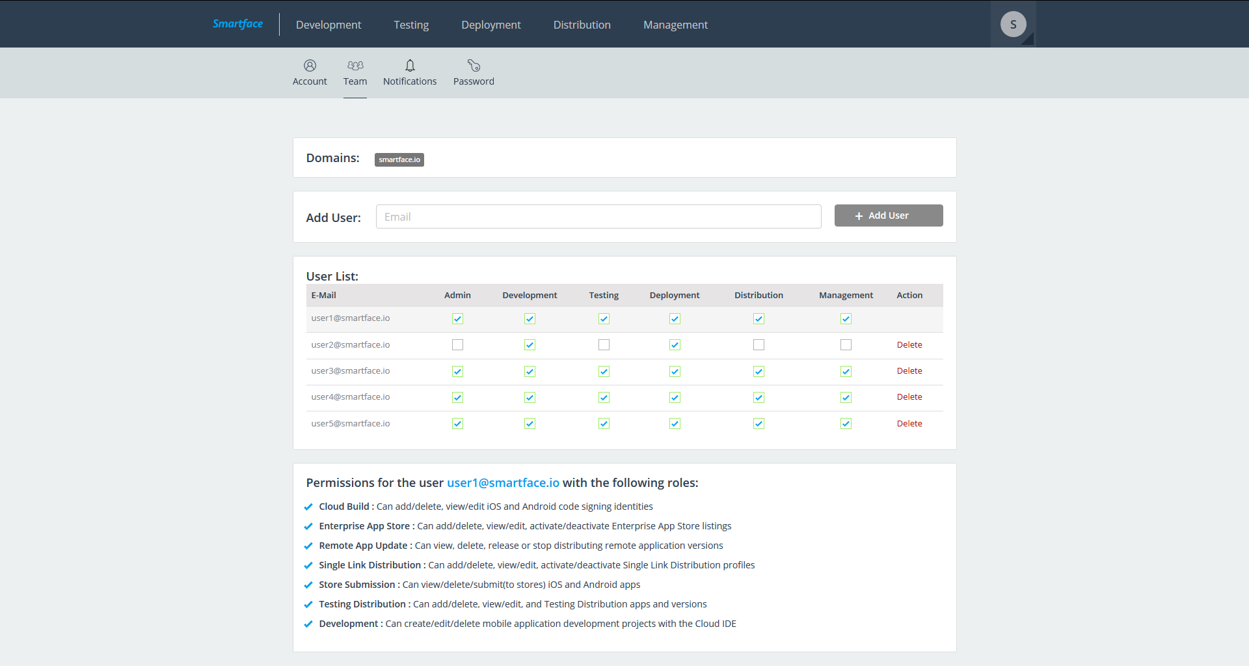The image size is (1249, 666).
Task: Click the user1@smartface.io permissions link
Action: [503, 483]
